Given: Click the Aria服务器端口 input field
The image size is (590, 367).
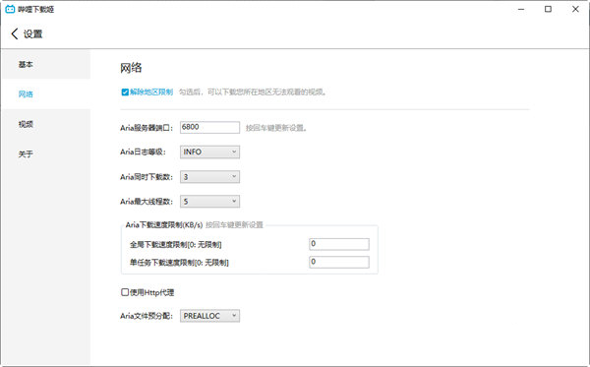Looking at the screenshot, I should (209, 127).
